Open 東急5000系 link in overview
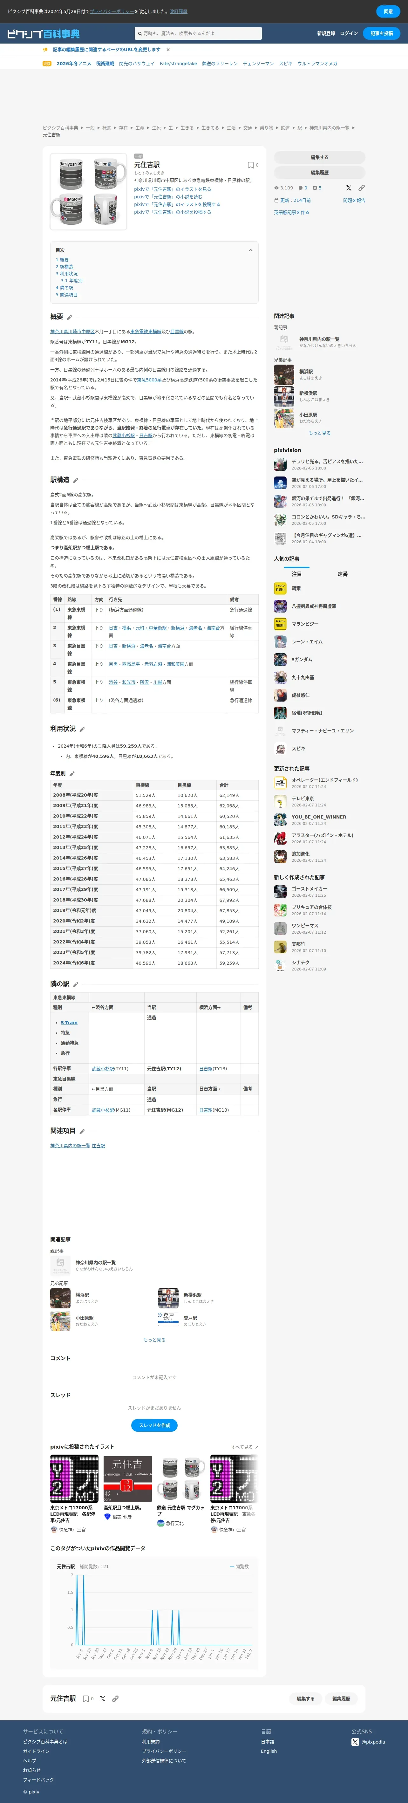The image size is (408, 1803). pyautogui.click(x=149, y=380)
